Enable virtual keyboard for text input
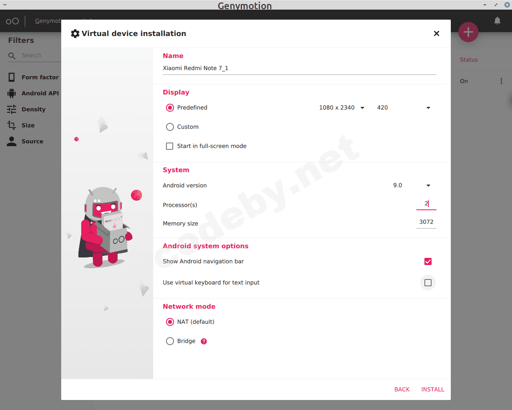The width and height of the screenshot is (512, 410). coord(428,283)
